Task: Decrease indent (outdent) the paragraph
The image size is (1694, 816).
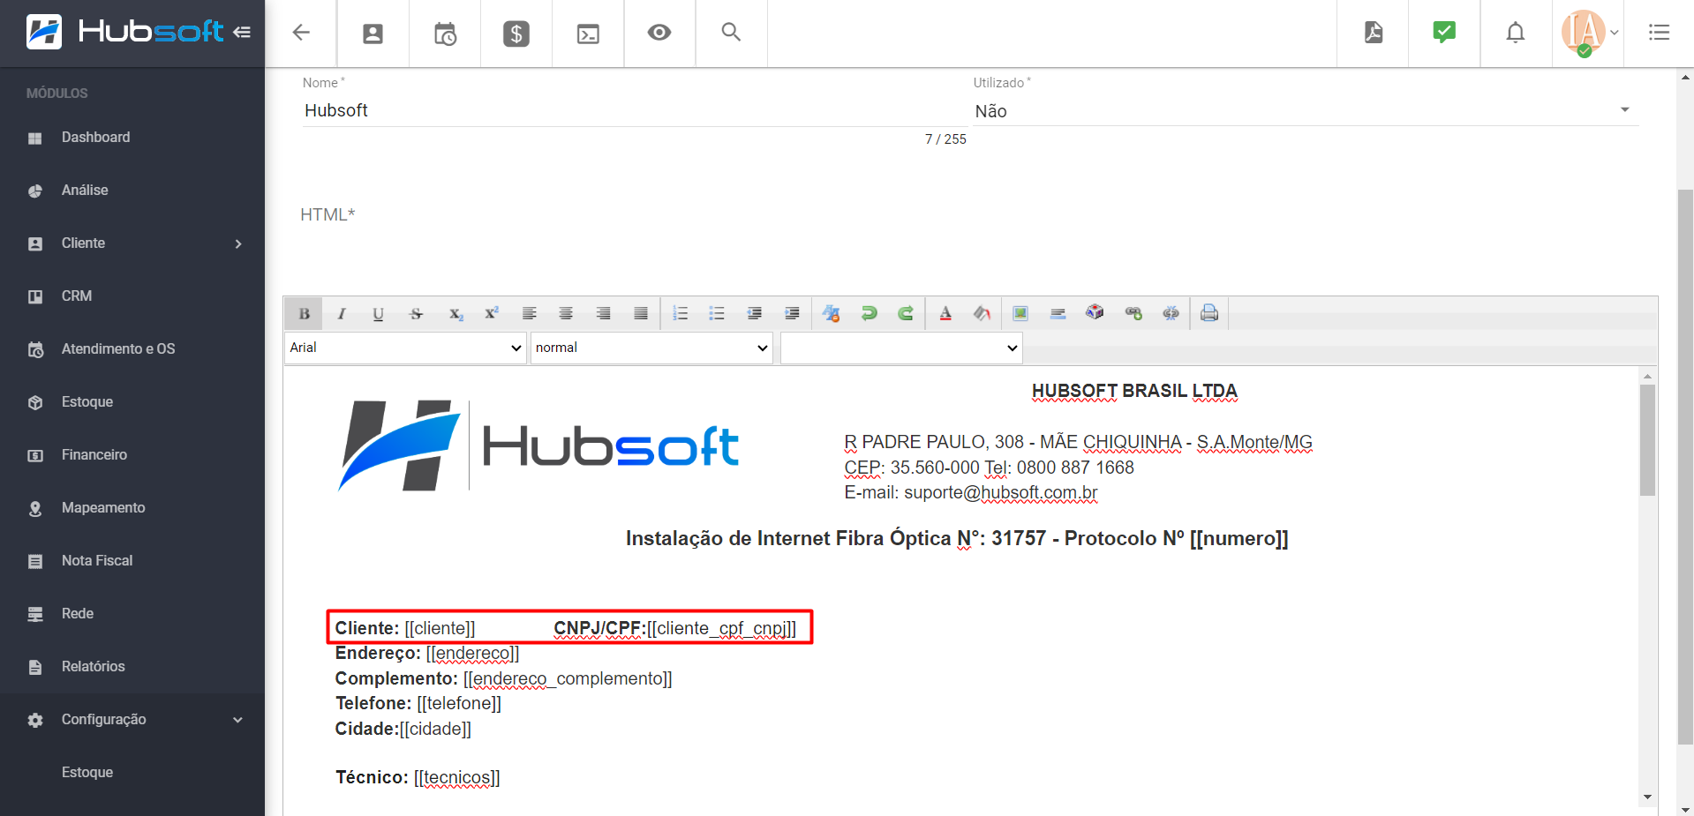Action: (x=754, y=313)
